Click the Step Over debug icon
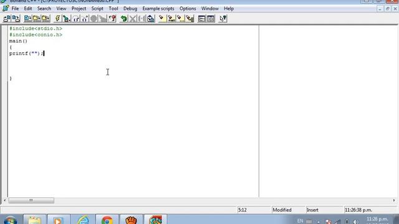The height and width of the screenshot is (224, 399). pos(75,19)
